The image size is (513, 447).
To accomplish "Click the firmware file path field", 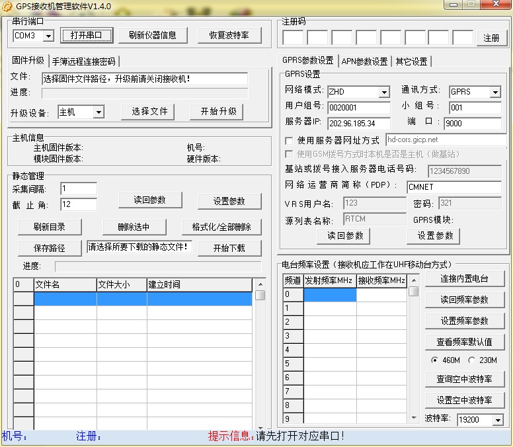I will [x=145, y=79].
